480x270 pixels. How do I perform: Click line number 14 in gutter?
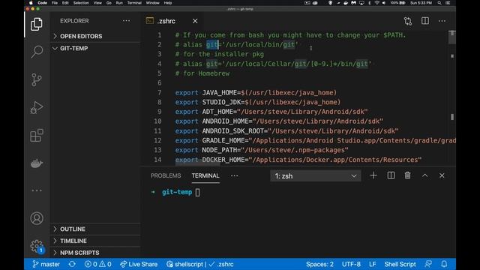click(157, 160)
